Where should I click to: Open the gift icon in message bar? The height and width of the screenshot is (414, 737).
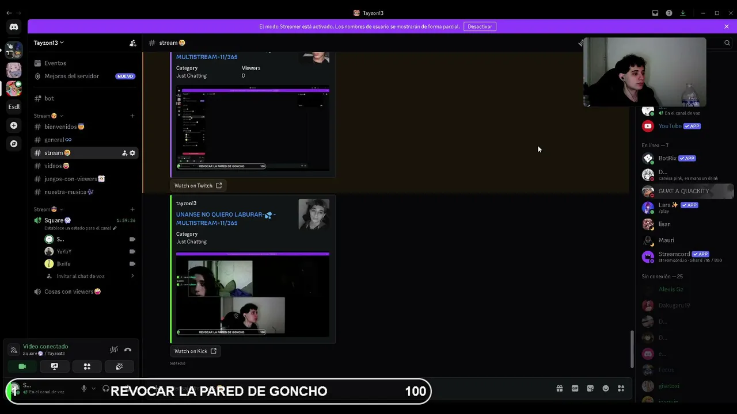(559, 389)
